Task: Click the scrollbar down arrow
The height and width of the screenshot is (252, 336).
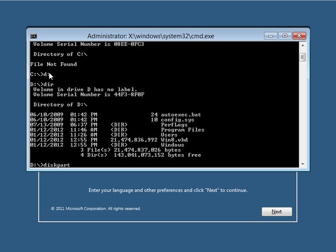Action: pos(302,165)
